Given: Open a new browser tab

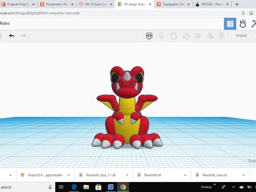Looking at the screenshot, I should [x=237, y=4].
